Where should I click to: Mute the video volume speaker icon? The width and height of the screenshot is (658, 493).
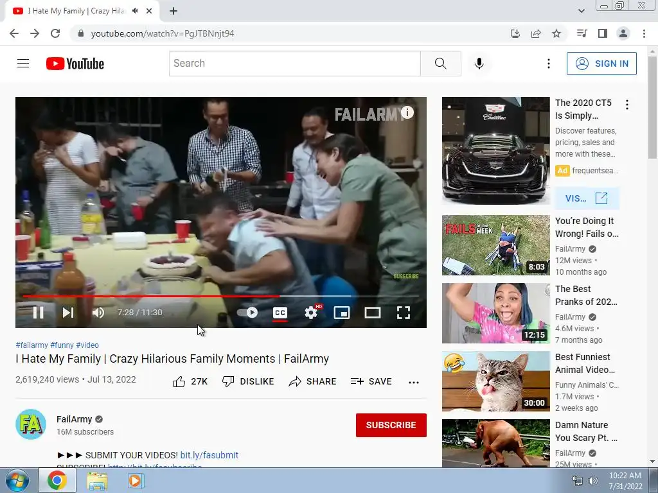(x=98, y=313)
